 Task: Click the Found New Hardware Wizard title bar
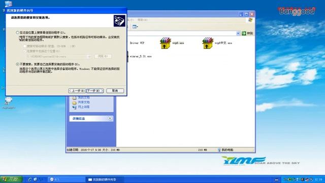coord(66,10)
